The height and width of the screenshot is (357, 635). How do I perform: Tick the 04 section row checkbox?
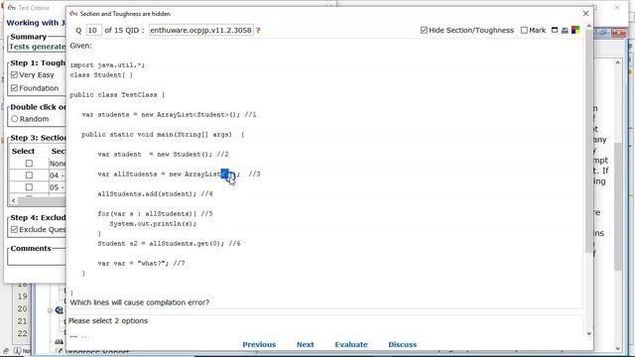[x=29, y=176]
